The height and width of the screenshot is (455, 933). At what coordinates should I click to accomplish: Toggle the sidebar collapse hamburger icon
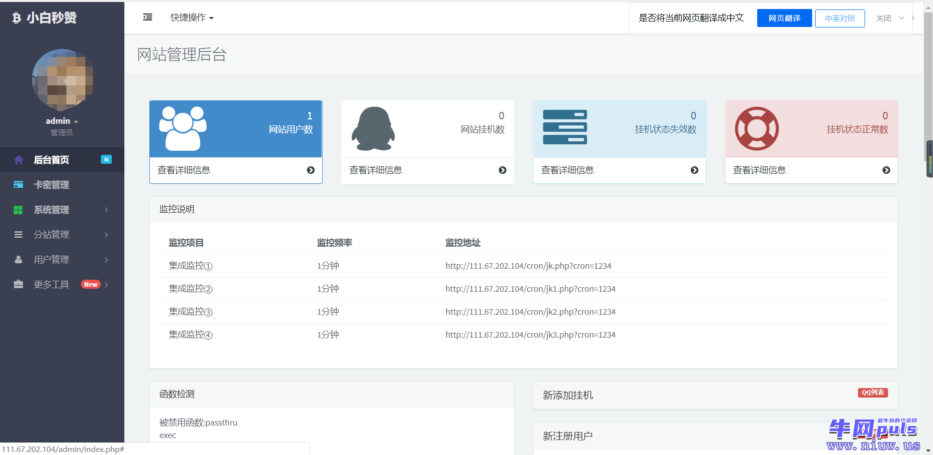click(147, 17)
